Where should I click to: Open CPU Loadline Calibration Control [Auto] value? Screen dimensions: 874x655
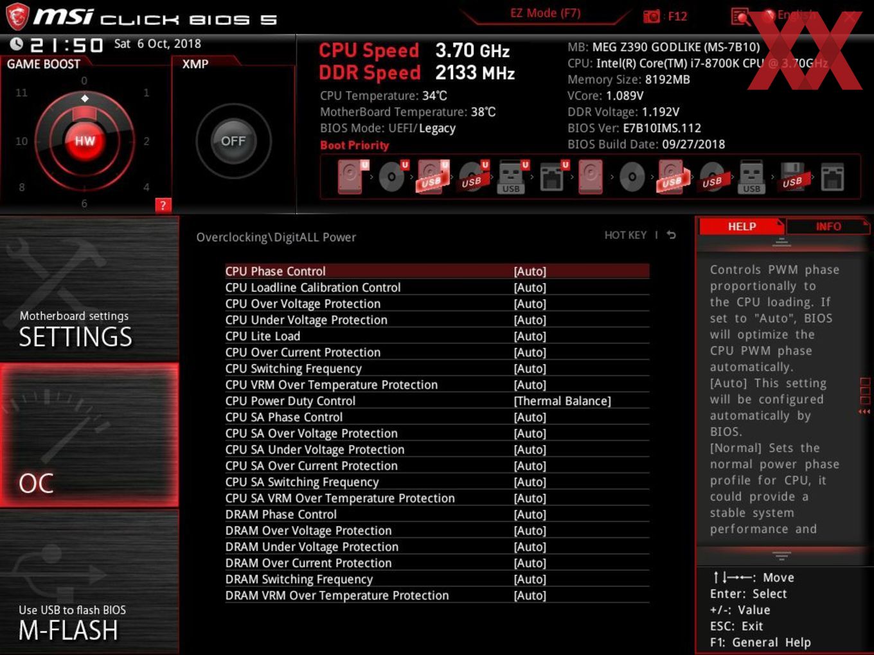pyautogui.click(x=530, y=288)
